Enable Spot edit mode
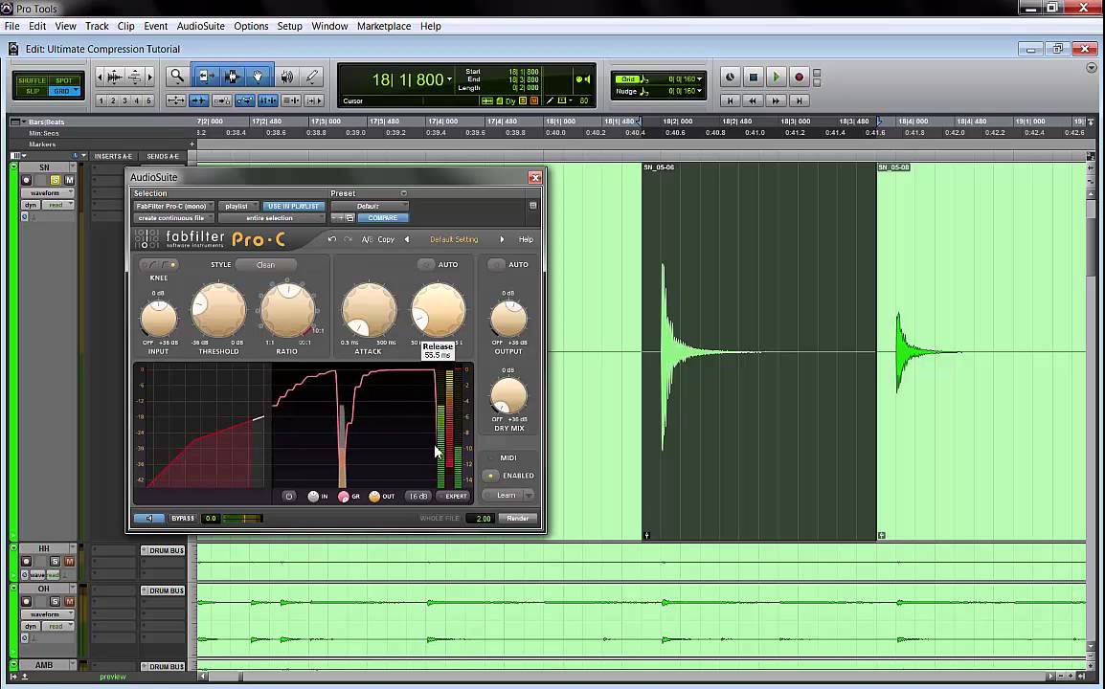Screen dimensions: 1105x689 [64, 80]
